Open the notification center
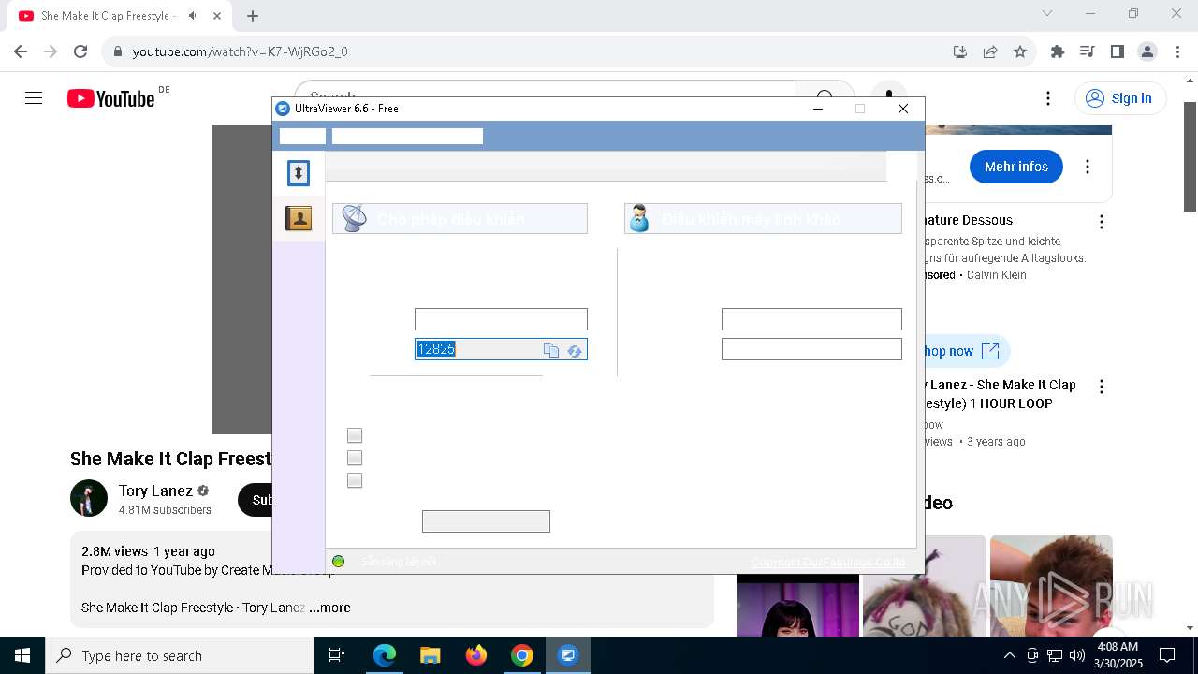Viewport: 1198px width, 674px height. pos(1167,655)
